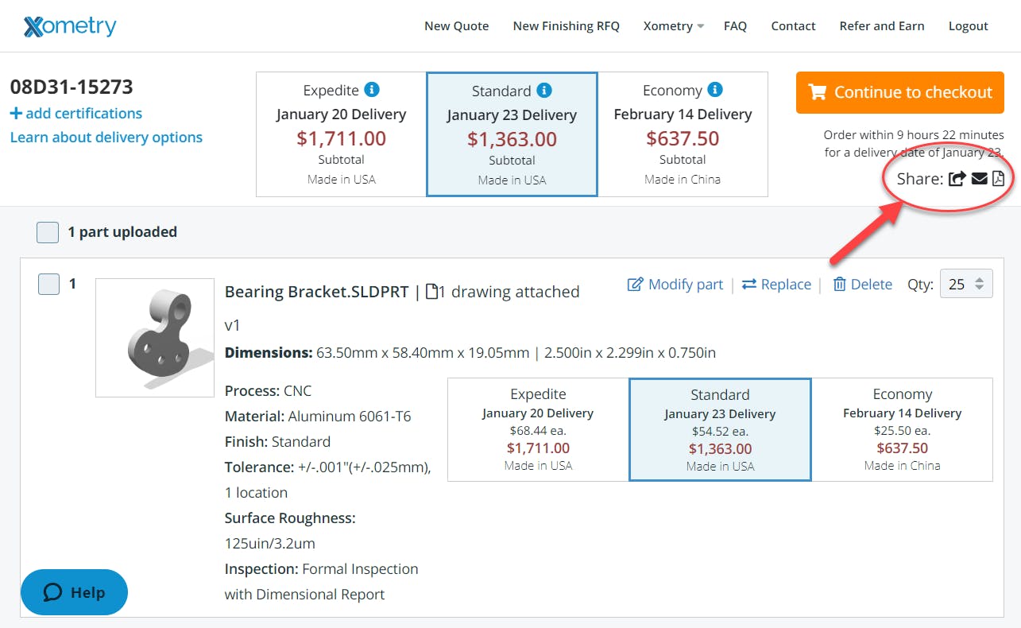Viewport: 1021px width, 628px height.
Task: Choose part Economy at $25.50 ea.
Action: tap(902, 429)
